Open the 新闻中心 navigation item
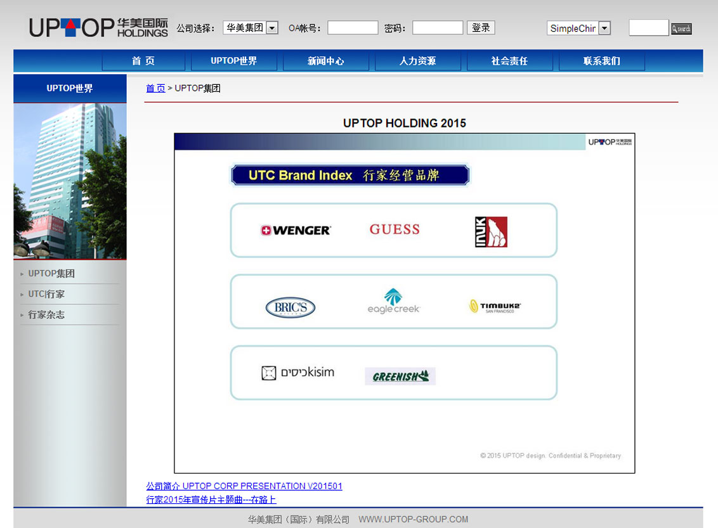The width and height of the screenshot is (718, 528). pyautogui.click(x=326, y=61)
